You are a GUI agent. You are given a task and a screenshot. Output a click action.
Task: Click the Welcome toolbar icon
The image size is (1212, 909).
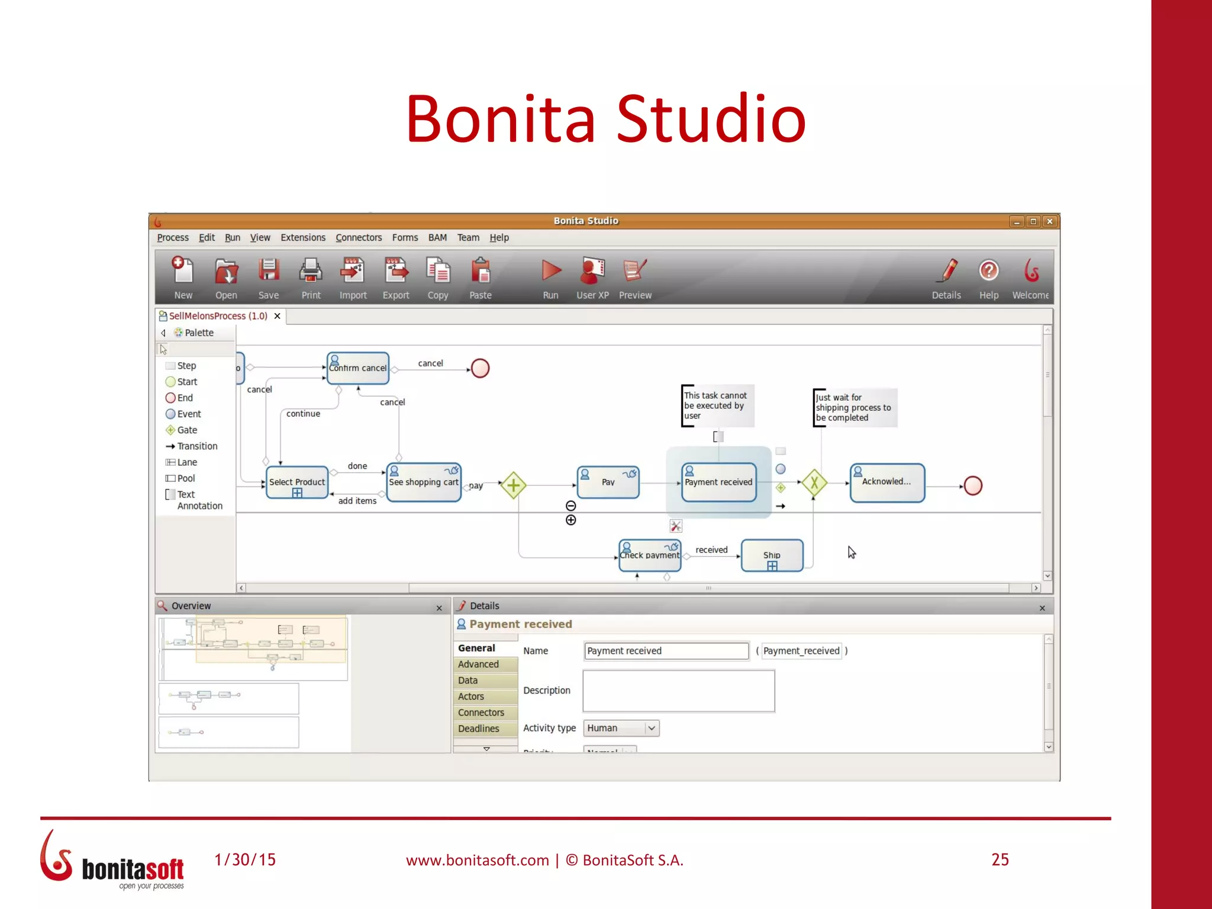pyautogui.click(x=1030, y=272)
